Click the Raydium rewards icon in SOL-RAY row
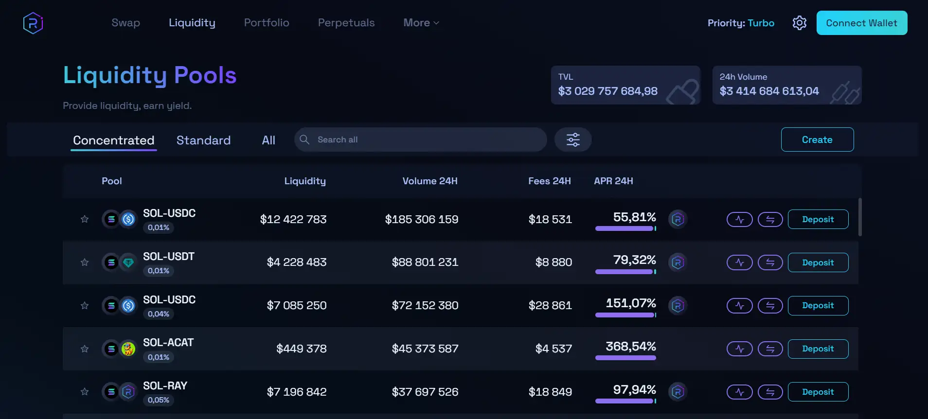Image resolution: width=928 pixels, height=419 pixels. coord(678,392)
